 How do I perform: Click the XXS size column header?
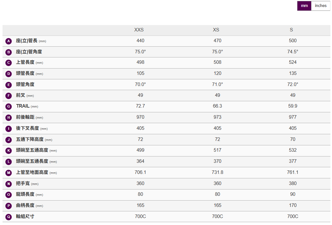point(139,30)
